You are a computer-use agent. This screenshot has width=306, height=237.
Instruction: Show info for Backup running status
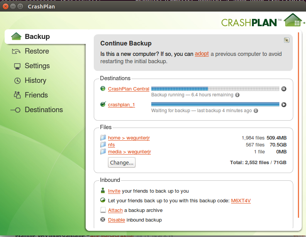(237, 95)
